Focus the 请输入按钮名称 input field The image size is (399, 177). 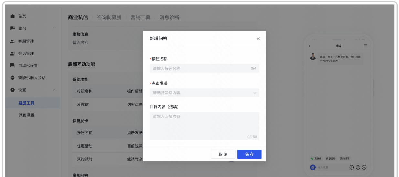tap(204, 68)
